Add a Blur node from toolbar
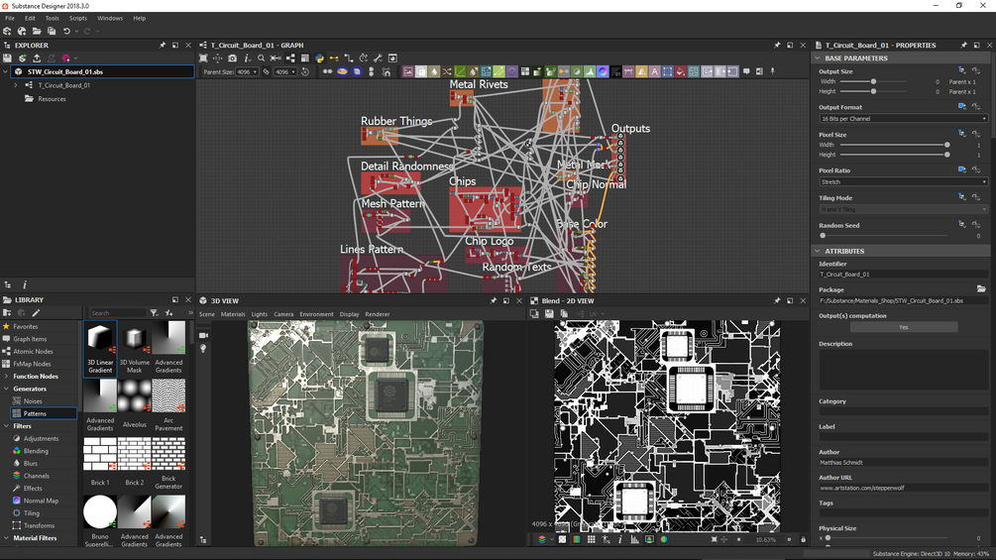 click(x=434, y=71)
